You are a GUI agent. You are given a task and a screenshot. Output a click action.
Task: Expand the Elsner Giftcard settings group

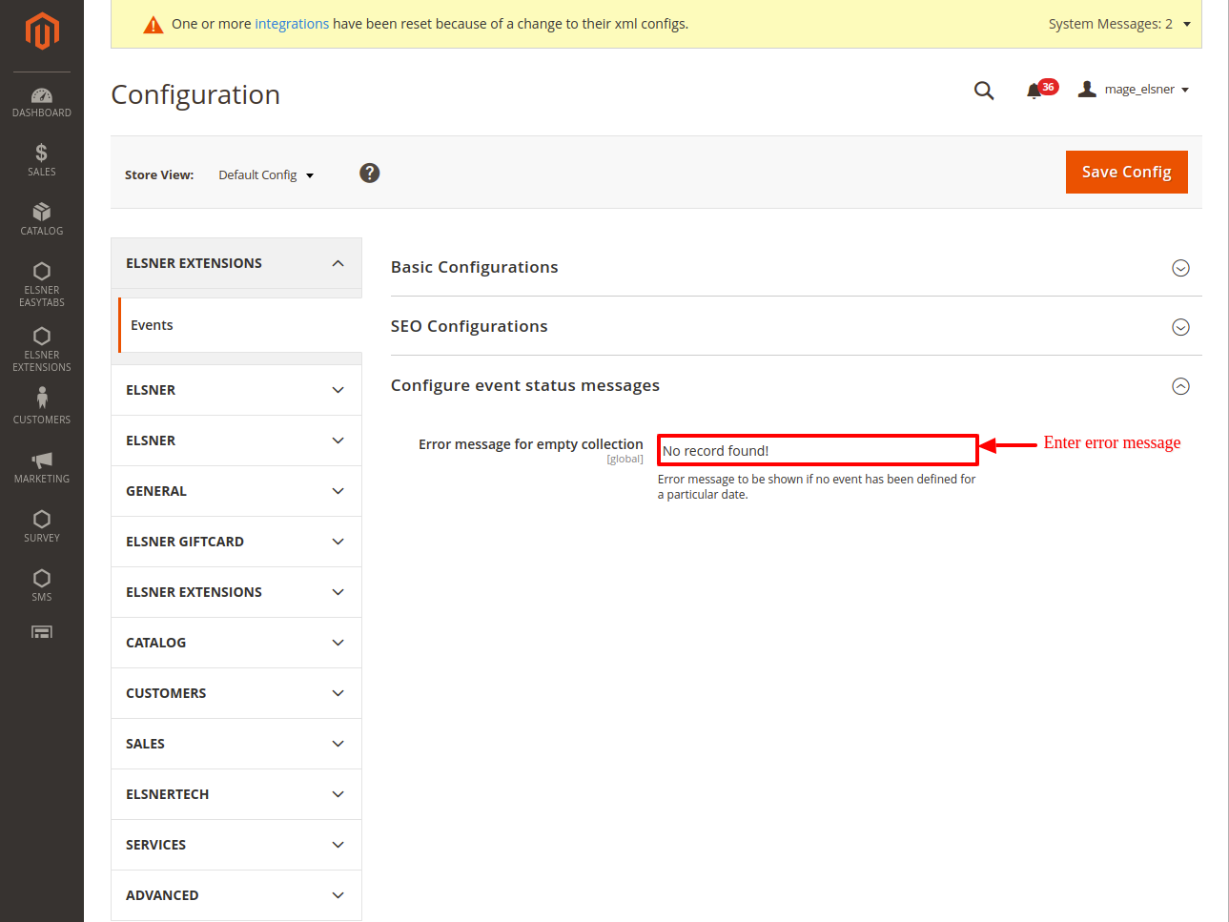tap(236, 542)
